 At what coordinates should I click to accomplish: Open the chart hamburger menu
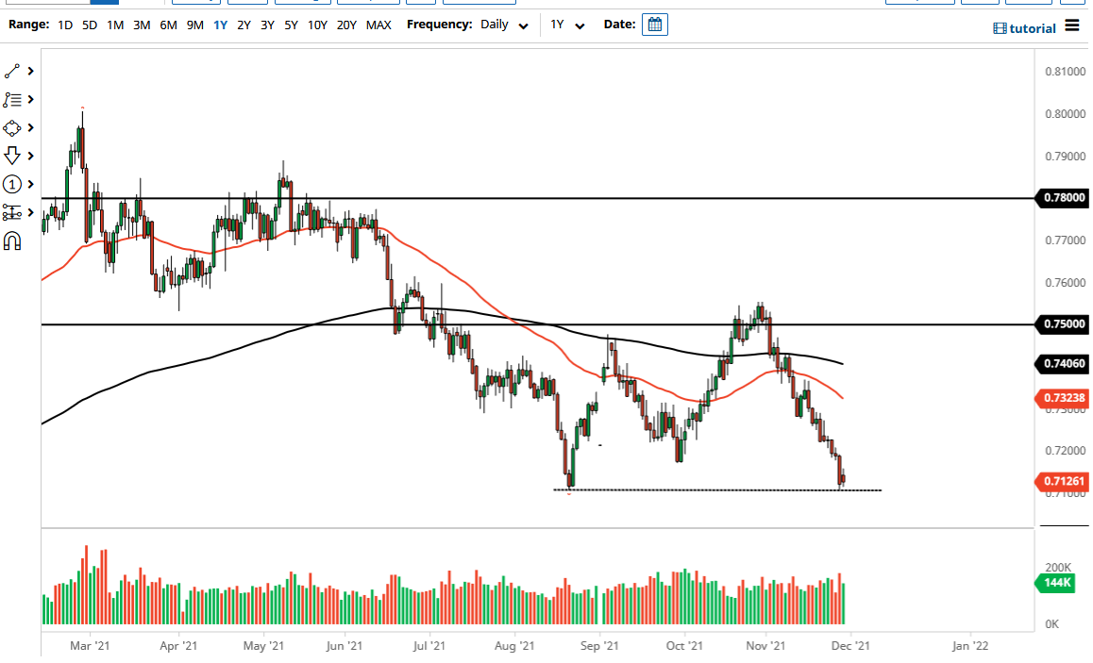(1073, 27)
